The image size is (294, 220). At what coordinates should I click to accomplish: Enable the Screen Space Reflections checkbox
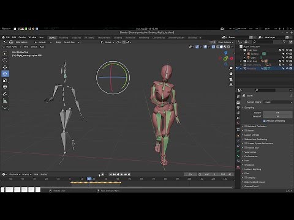(x=246, y=143)
